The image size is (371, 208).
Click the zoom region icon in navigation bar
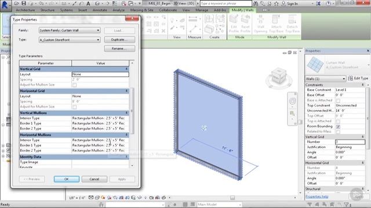(292, 113)
